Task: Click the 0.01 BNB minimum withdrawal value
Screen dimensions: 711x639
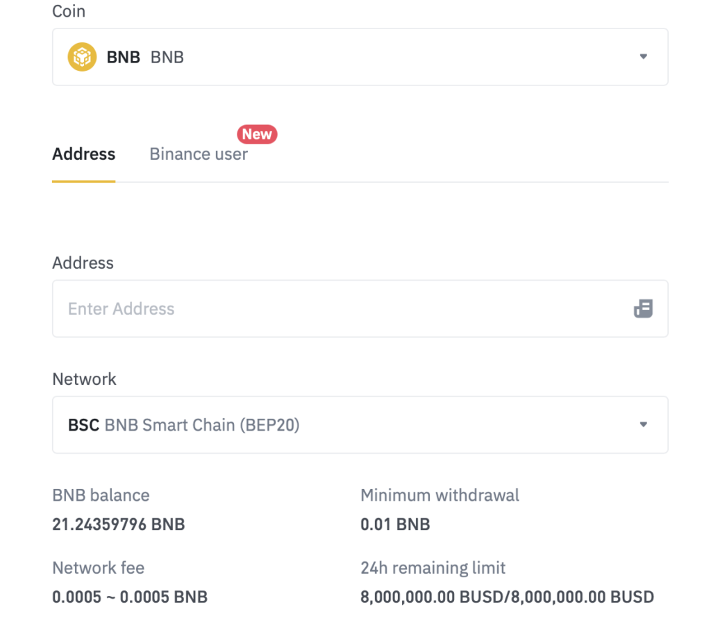Action: pos(395,524)
